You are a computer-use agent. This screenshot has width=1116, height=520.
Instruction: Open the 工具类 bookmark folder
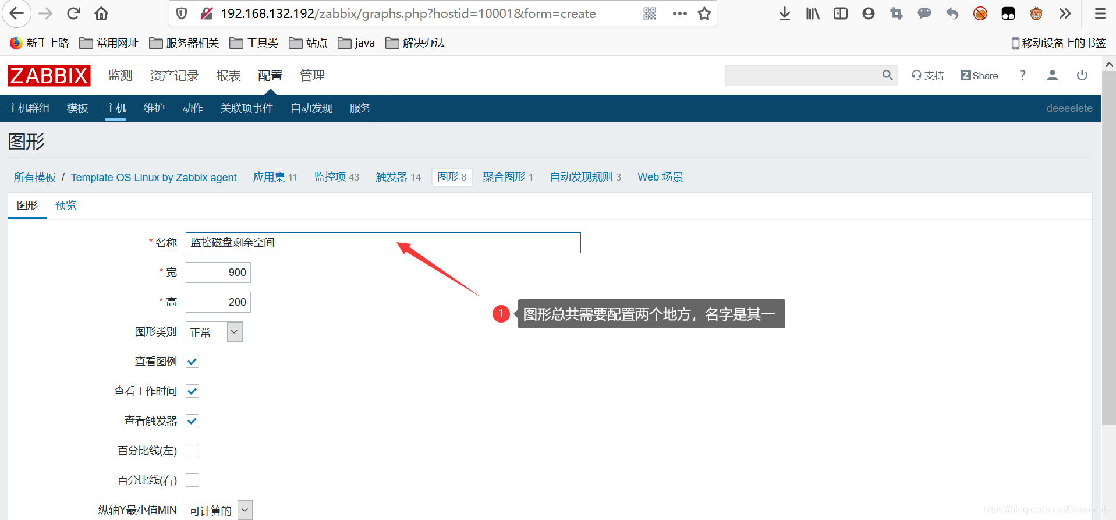[254, 43]
